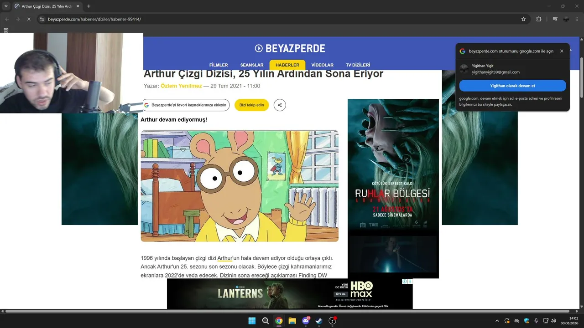Open the VİDEOLAR menu item

(x=322, y=65)
